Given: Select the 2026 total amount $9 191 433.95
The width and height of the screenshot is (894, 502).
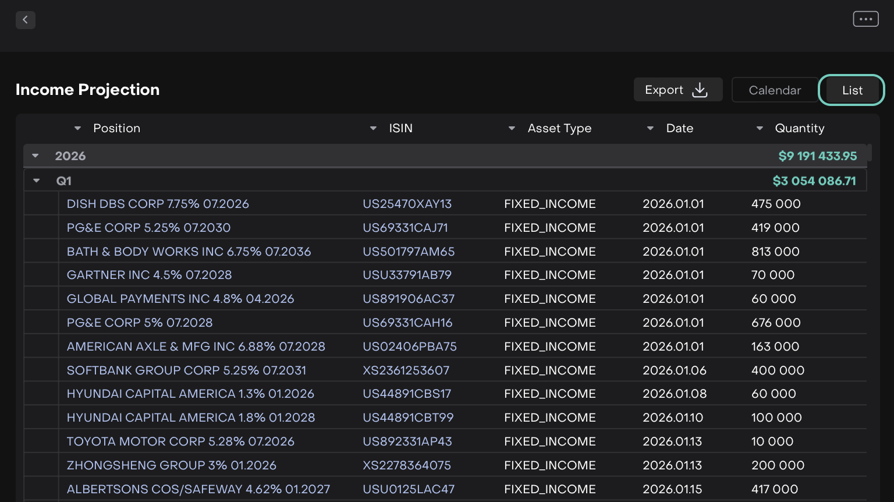Looking at the screenshot, I should coord(817,156).
